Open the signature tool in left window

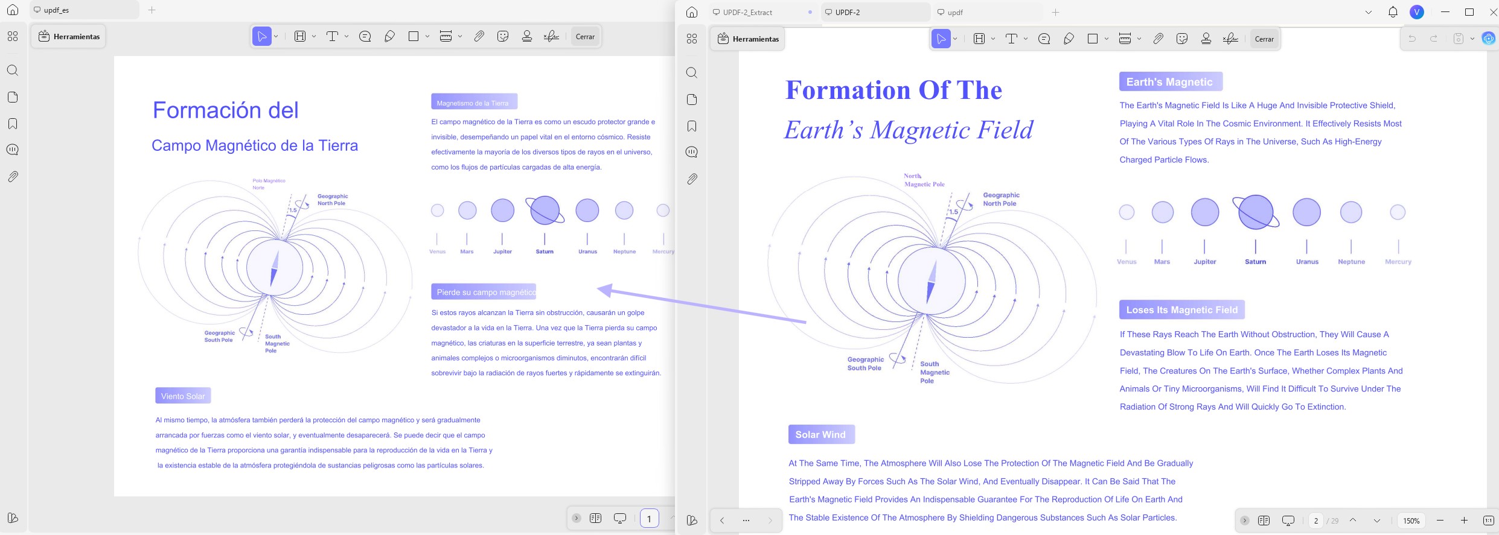tap(551, 37)
